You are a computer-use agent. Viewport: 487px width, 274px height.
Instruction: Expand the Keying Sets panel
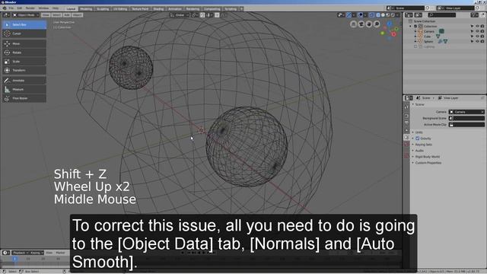coord(424,145)
